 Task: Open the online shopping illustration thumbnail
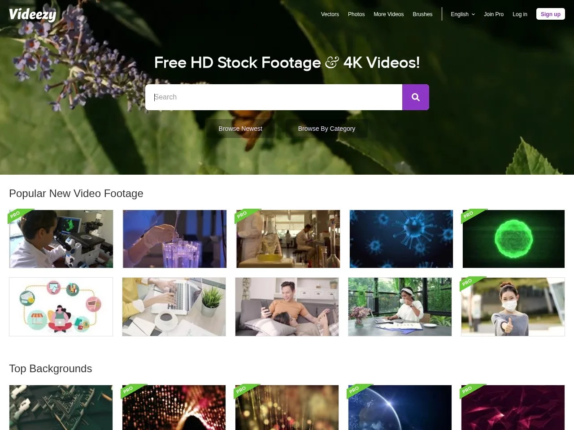[61, 307]
